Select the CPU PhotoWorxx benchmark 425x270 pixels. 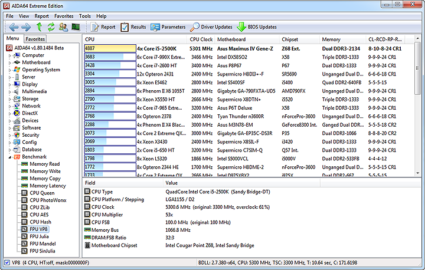coord(48,200)
